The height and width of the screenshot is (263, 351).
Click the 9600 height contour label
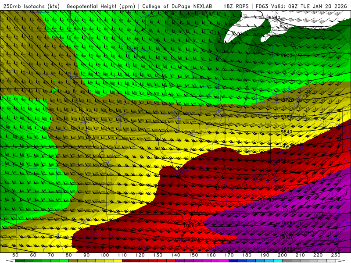pos(287,56)
